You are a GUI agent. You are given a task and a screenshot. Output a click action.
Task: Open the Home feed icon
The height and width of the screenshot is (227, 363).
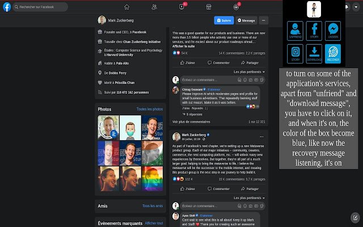(x=126, y=7)
